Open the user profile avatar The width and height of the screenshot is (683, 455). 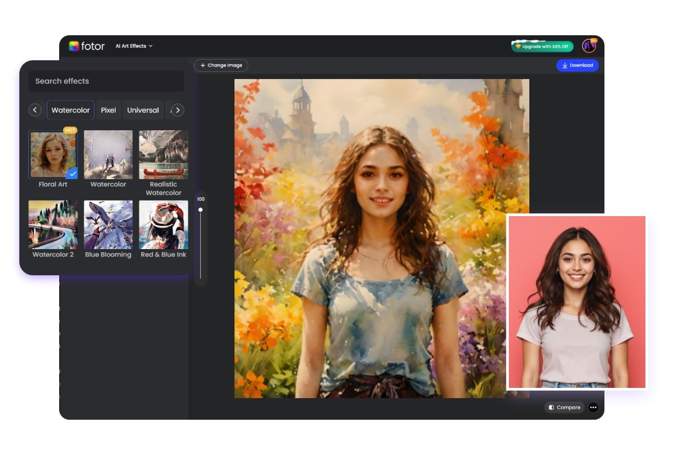pyautogui.click(x=589, y=46)
